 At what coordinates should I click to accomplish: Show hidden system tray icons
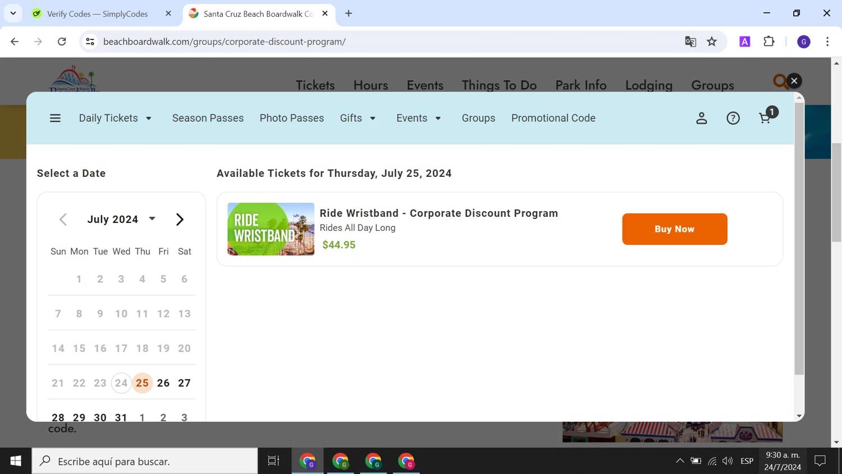tap(680, 461)
